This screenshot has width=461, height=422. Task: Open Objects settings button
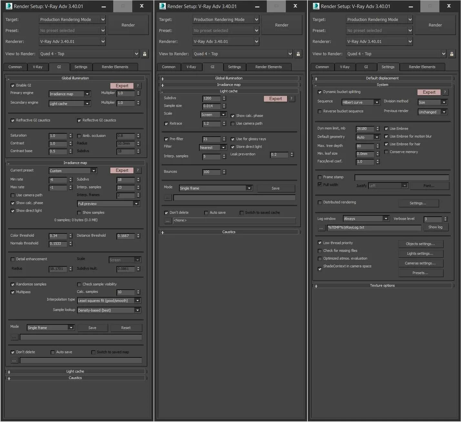(x=420, y=244)
